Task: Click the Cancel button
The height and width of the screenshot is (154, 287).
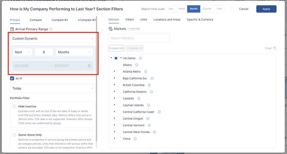Action: 244,9
